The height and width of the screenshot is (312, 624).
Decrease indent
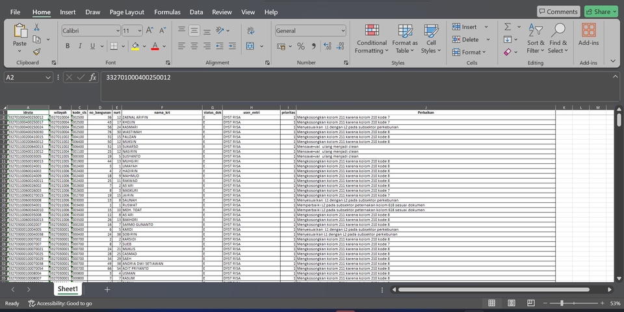220,46
